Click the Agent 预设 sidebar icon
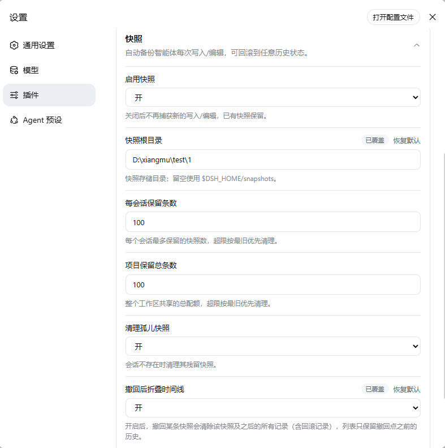Image resolution: width=445 pixels, height=448 pixels. tap(14, 120)
